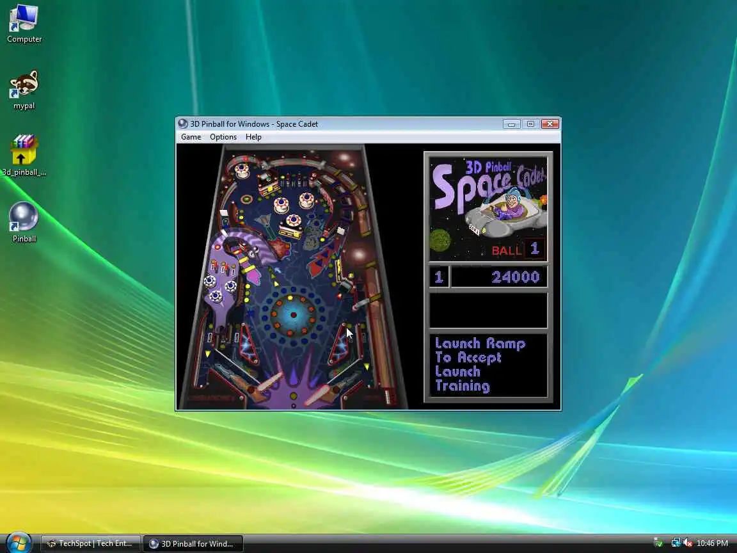
Task: Select the 3d_pinball archive desktop icon
Action: 24,156
